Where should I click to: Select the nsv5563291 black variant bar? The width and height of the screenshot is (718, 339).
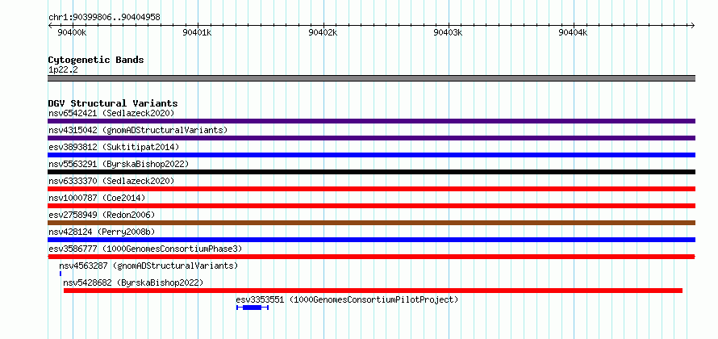pyautogui.click(x=371, y=172)
